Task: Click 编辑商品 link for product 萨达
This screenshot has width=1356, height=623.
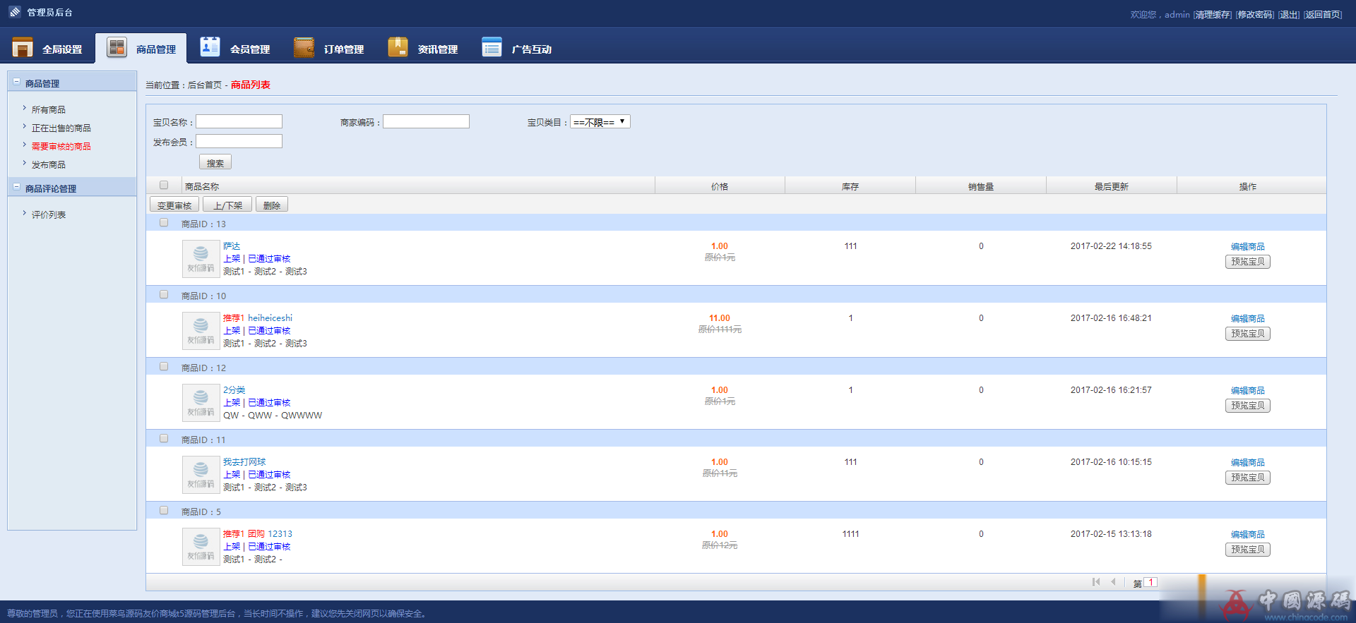Action: point(1247,247)
